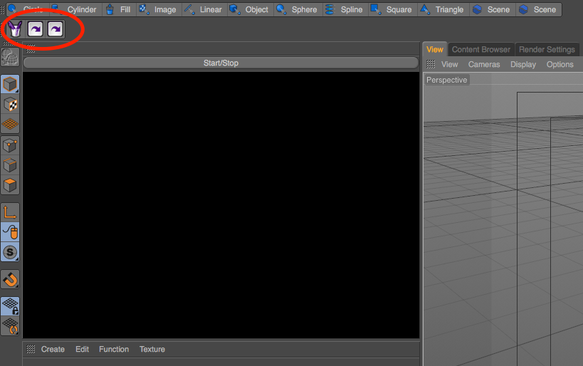Click the Sphere toolbar button
Image resolution: width=583 pixels, height=366 pixels.
click(297, 10)
